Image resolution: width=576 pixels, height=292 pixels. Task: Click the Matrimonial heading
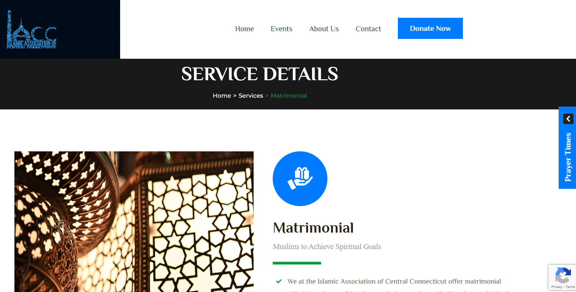313,228
